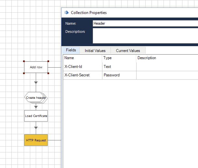Click the Description column header in fields table
Viewport: 198px width, 168px height.
(167, 58)
